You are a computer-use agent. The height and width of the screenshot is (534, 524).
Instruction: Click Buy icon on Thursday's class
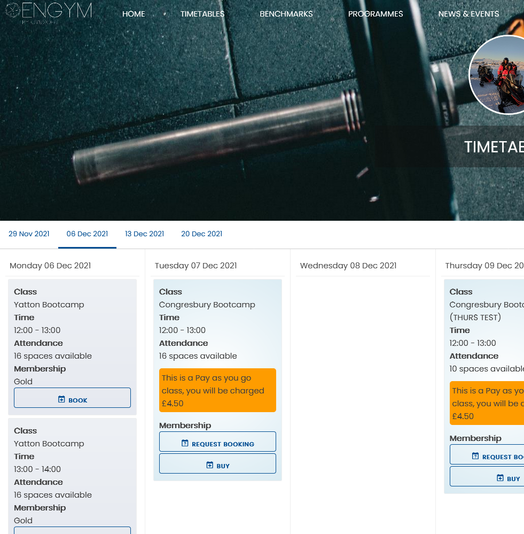(500, 478)
